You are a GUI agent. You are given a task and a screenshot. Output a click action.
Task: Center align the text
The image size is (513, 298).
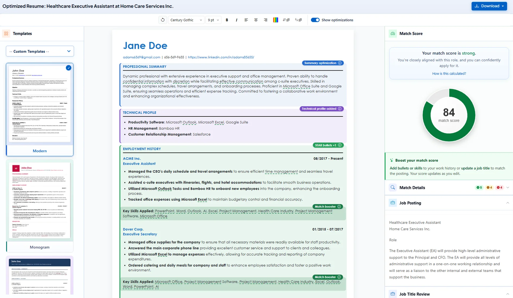tap(256, 20)
